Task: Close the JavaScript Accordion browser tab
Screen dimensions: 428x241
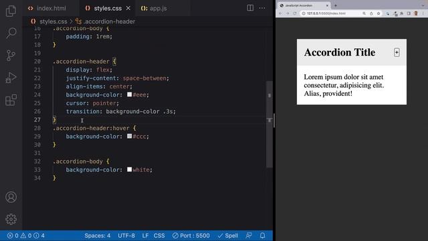Action: click(327, 5)
